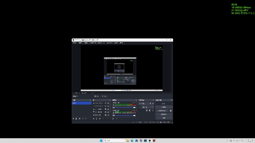Open virtual camera settings gear in Controls dock

point(171,111)
